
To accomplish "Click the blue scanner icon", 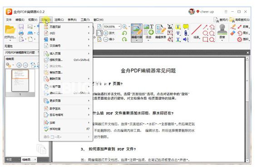I will [30, 33].
